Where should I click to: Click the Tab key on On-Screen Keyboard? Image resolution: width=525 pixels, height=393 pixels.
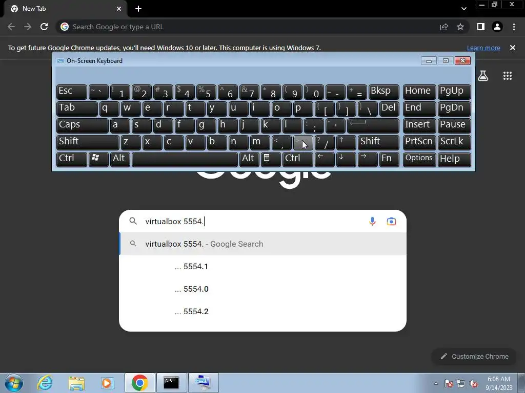(77, 108)
